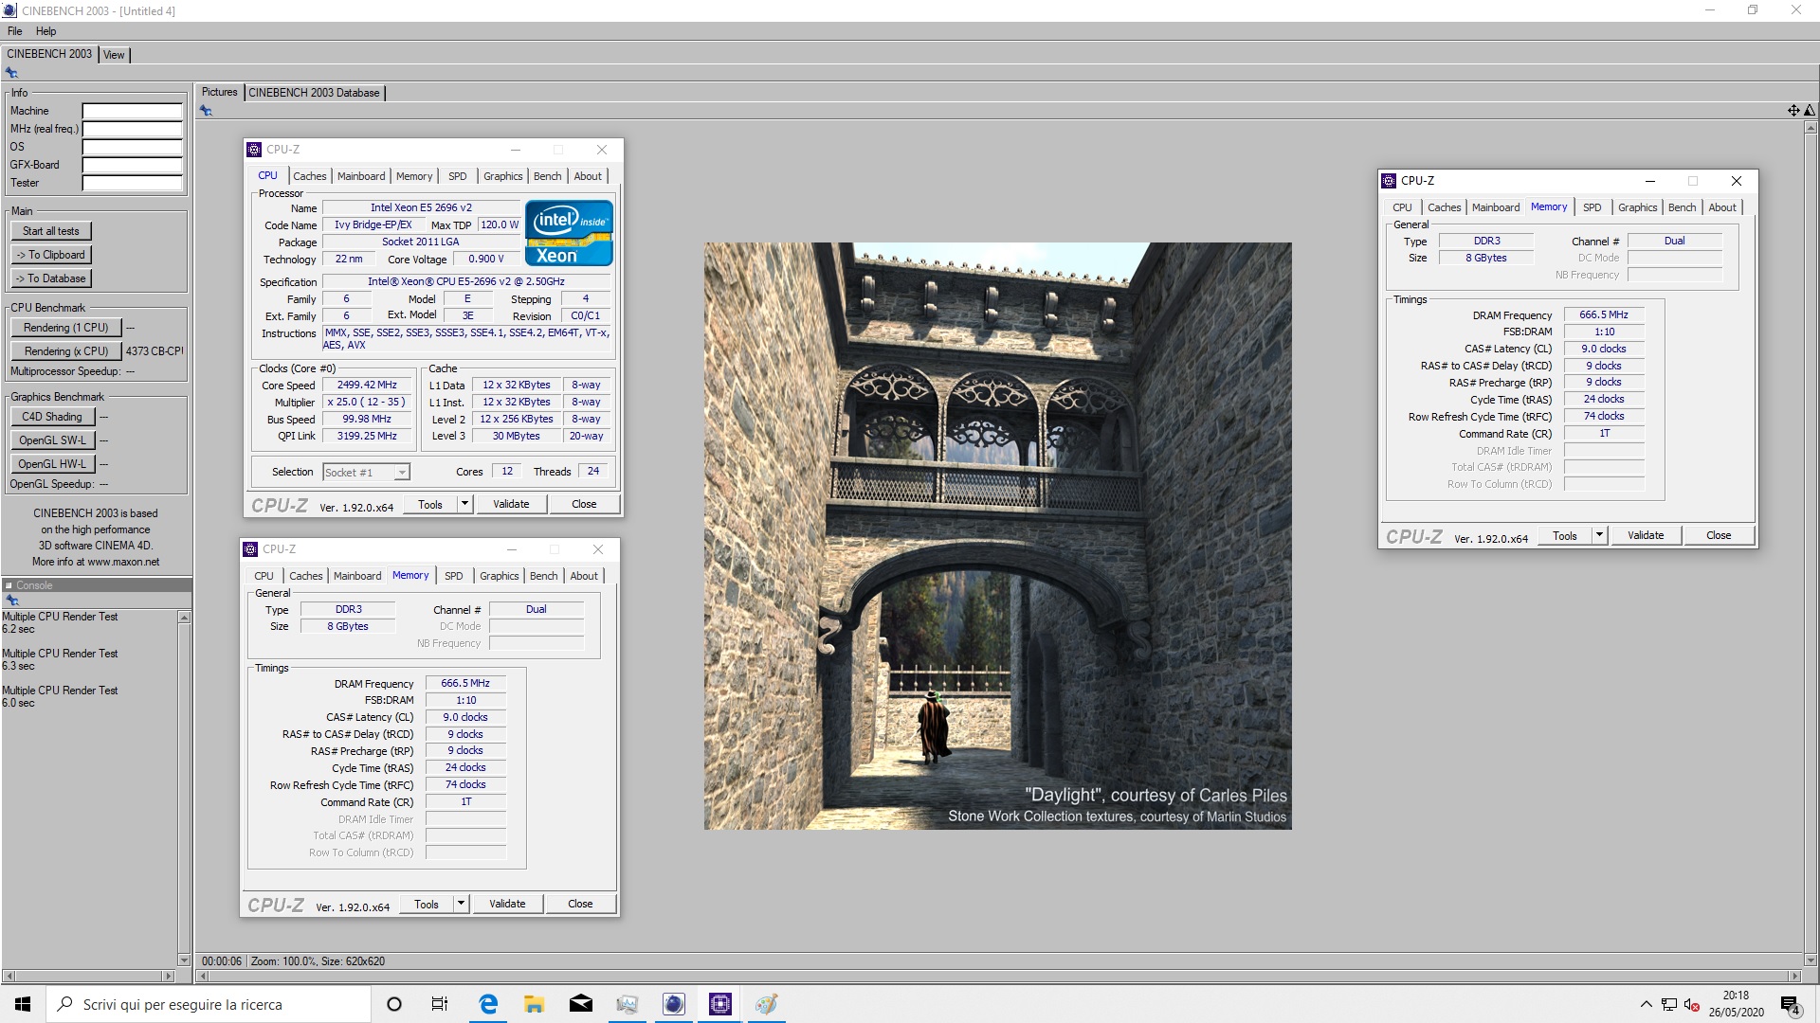This screenshot has width=1820, height=1023.
Task: Click the '4373 CB-CPU' score value
Action: click(x=155, y=351)
